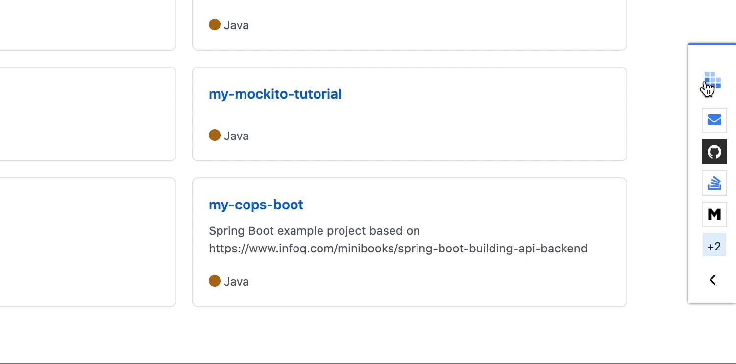Open the apps grid icon in the sidebar

[x=712, y=80]
